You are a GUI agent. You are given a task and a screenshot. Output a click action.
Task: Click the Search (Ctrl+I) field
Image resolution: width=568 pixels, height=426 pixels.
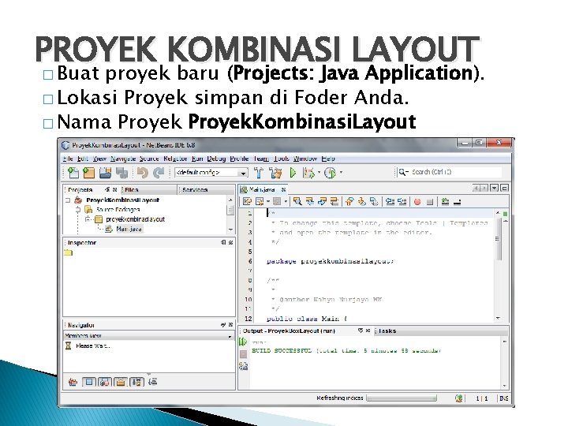click(449, 172)
